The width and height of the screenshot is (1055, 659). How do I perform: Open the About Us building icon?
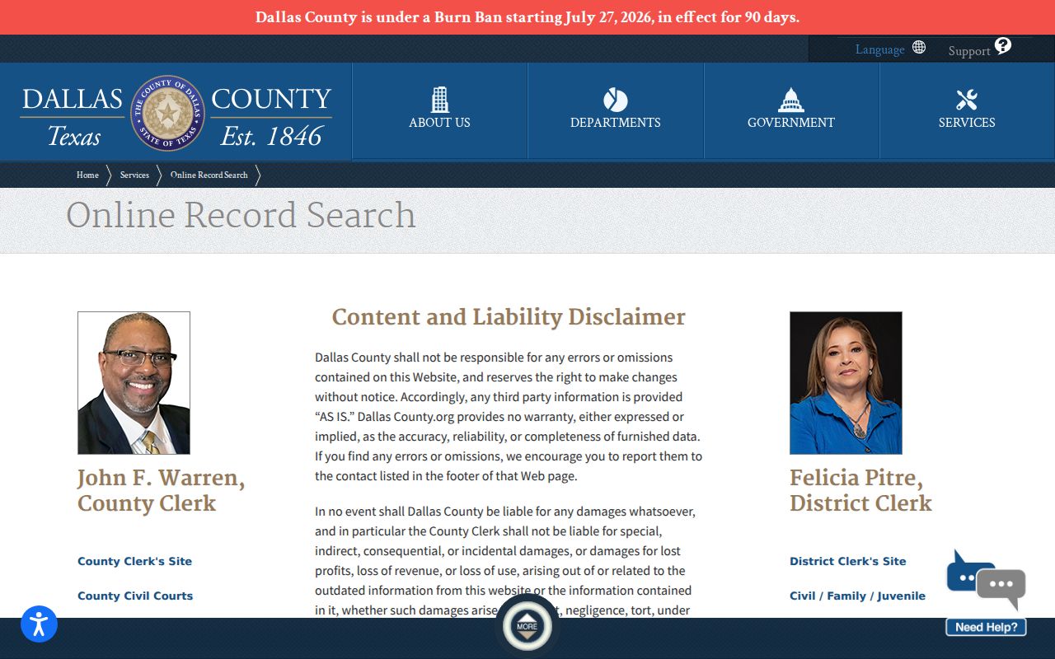(440, 100)
